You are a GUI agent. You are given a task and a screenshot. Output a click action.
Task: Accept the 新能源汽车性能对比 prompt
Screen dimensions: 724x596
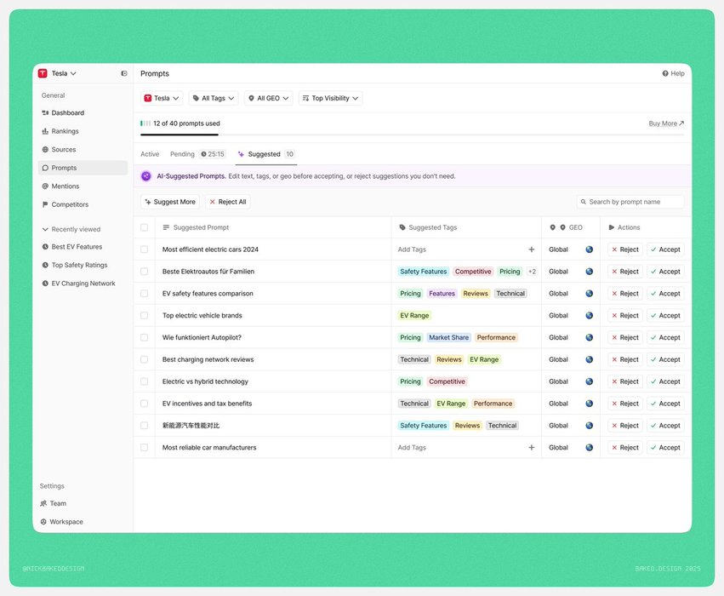665,426
